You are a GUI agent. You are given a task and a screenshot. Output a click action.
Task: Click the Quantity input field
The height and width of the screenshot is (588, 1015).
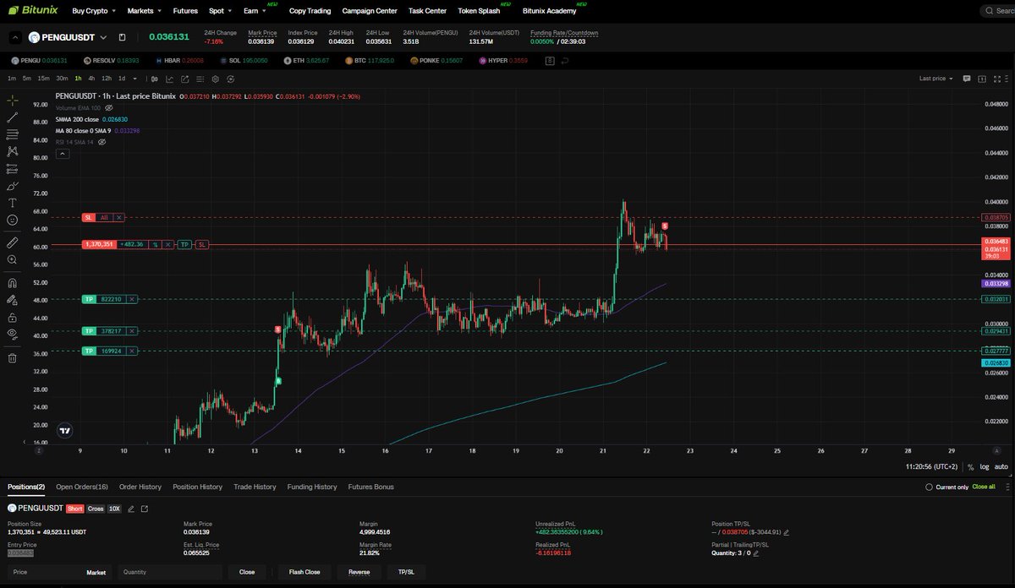pyautogui.click(x=170, y=572)
